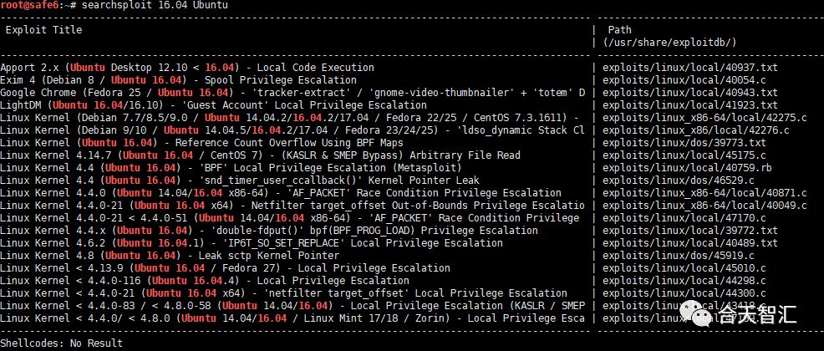Click the path exploits/linux/local/40759.rb
The image size is (824, 351).
point(687,168)
